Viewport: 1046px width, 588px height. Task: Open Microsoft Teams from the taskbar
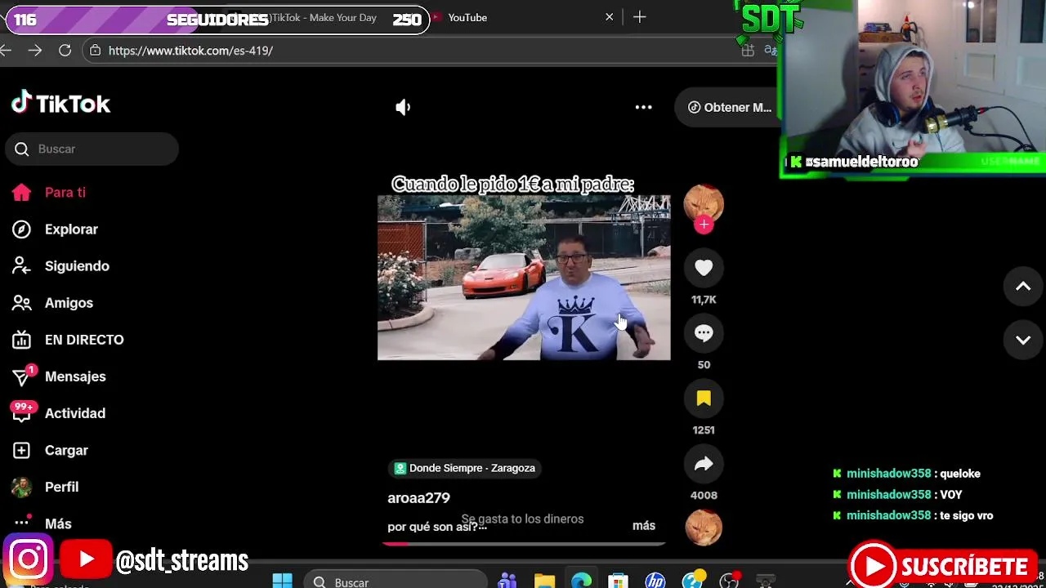(507, 581)
